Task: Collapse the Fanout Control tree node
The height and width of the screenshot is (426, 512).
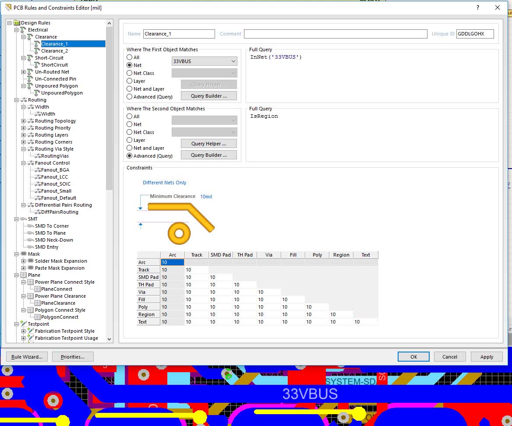Action: pos(24,163)
